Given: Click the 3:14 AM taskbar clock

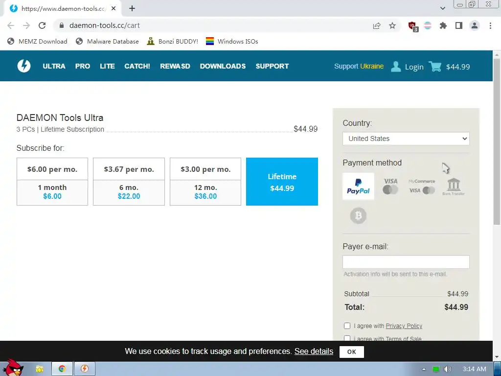Looking at the screenshot, I should pyautogui.click(x=474, y=369).
